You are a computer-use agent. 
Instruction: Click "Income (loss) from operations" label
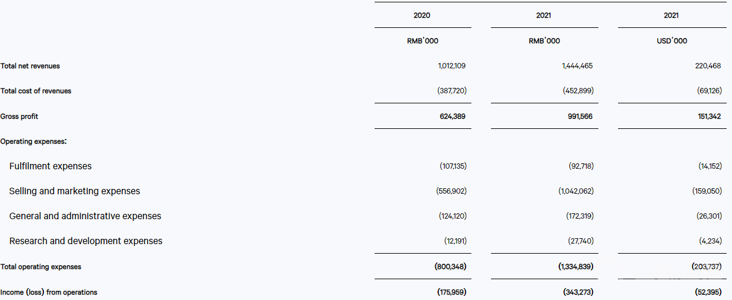[49, 292]
